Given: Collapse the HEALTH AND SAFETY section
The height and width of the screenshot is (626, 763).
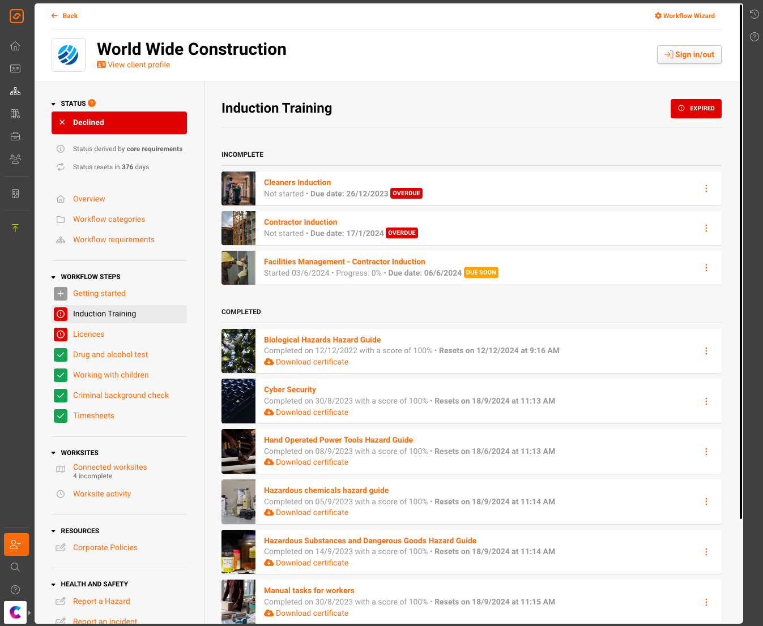Looking at the screenshot, I should (x=54, y=585).
